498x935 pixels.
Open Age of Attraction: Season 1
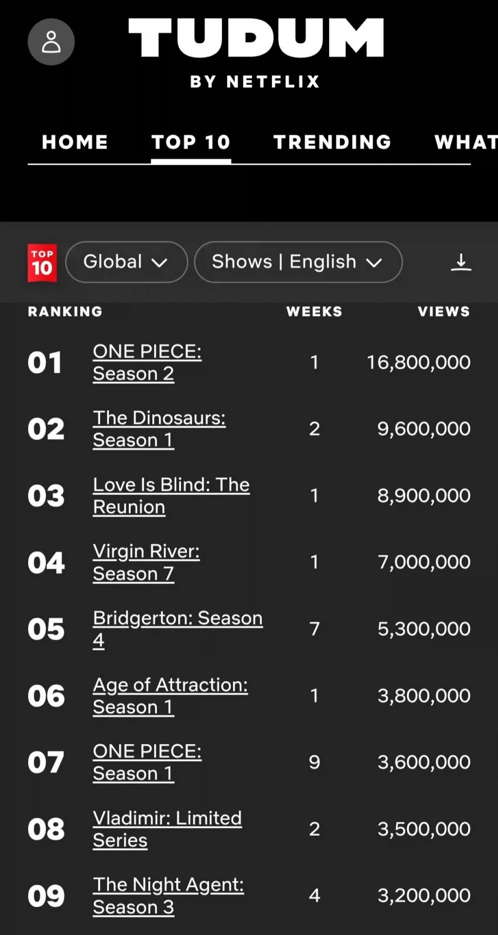point(170,695)
